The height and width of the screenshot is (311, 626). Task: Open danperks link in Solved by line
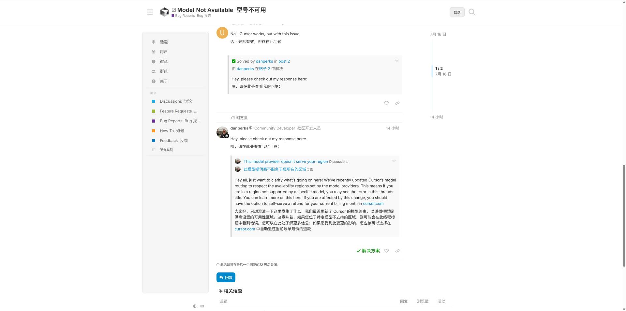pyautogui.click(x=264, y=61)
